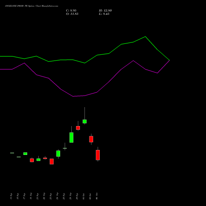Select the 17 Sep date label
This screenshot has width=206, height=206.
pyautogui.click(x=24, y=196)
